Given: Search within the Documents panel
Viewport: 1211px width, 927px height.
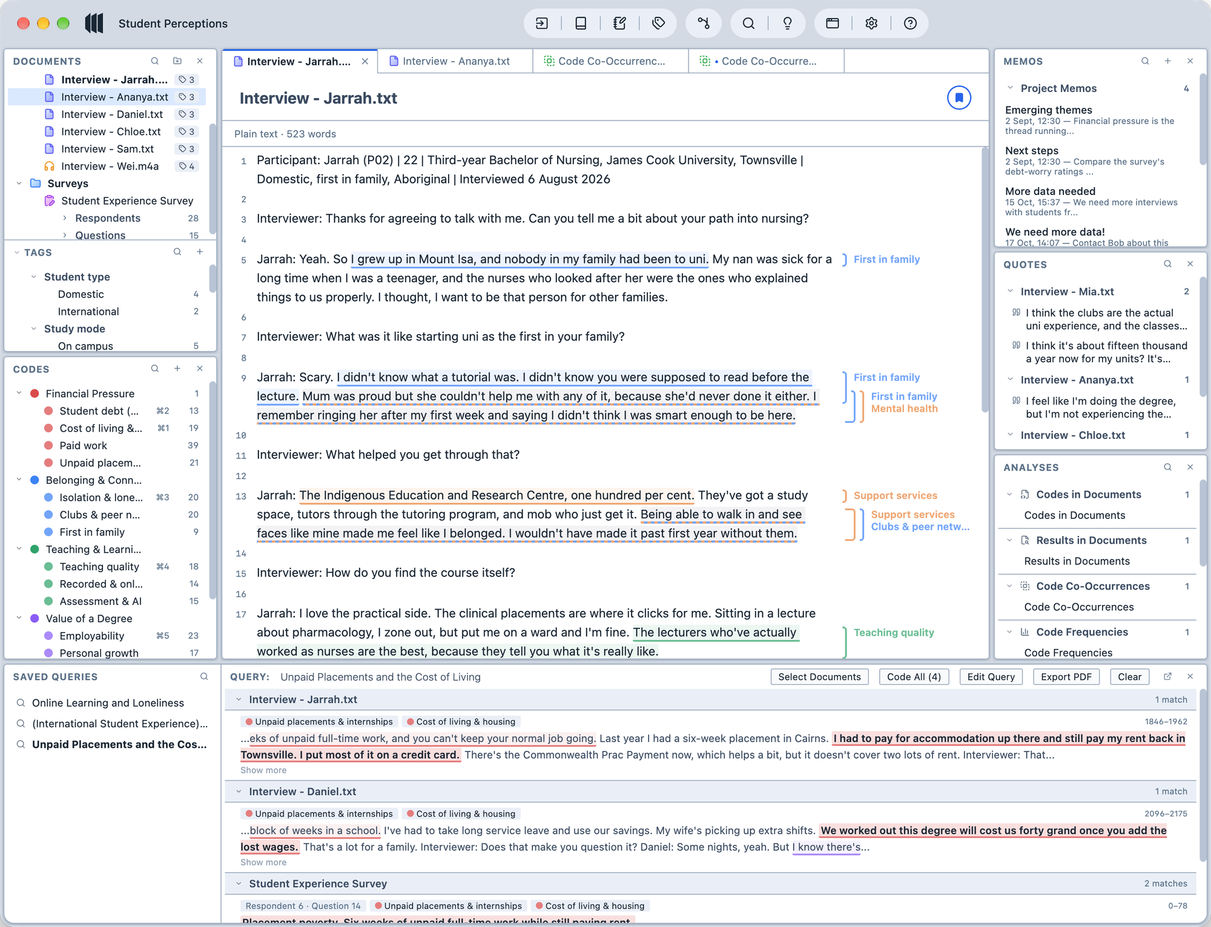Looking at the screenshot, I should pos(155,61).
